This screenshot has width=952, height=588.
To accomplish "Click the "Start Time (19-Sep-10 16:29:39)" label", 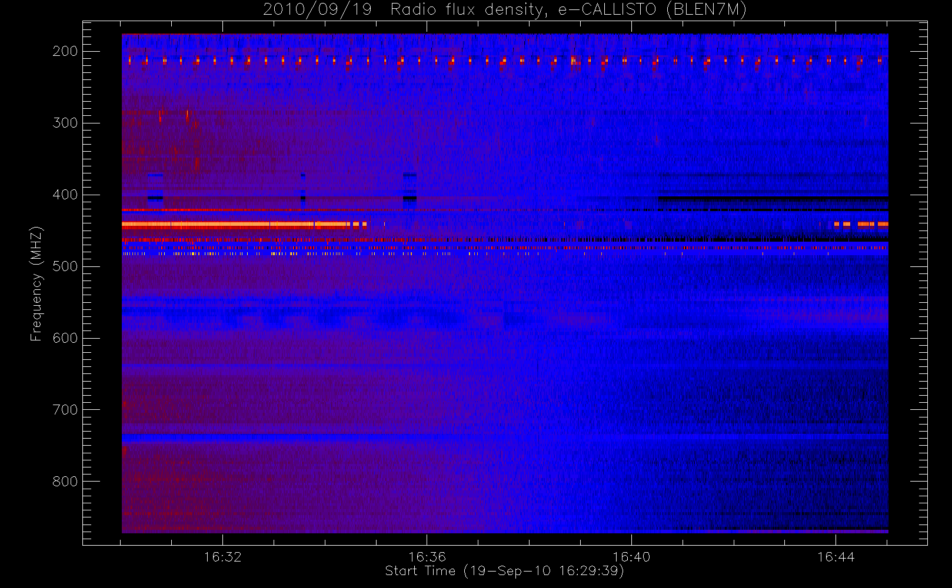I will pyautogui.click(x=504, y=571).
